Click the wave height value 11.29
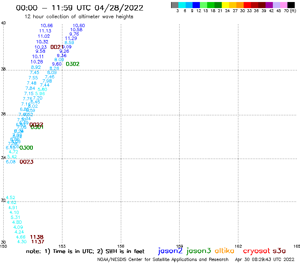Viewport: 300px width, 263px height. pos(71,38)
